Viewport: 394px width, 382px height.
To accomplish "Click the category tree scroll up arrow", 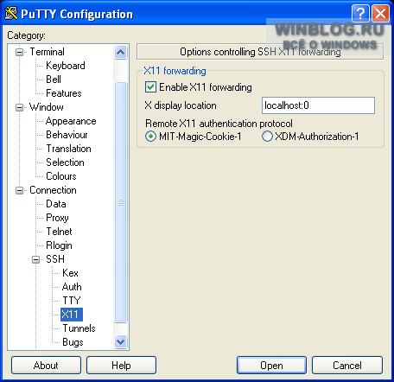I will 120,52.
